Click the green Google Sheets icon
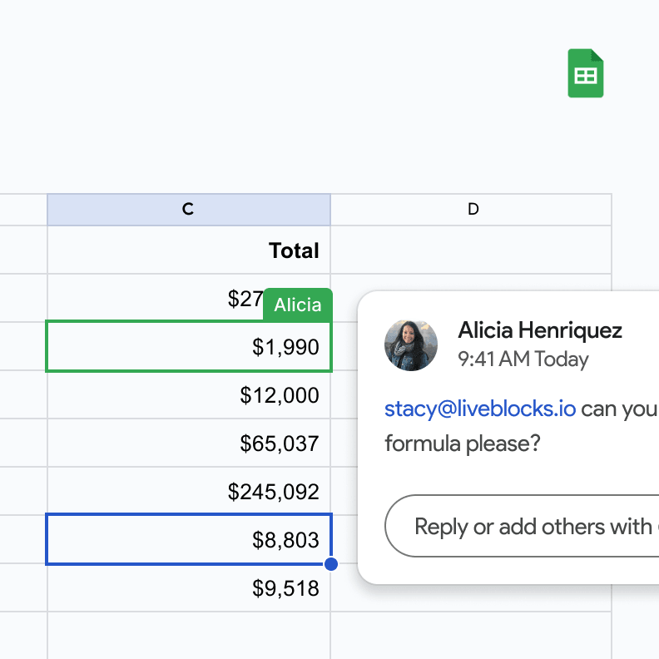This screenshot has width=659, height=659. coord(586,73)
